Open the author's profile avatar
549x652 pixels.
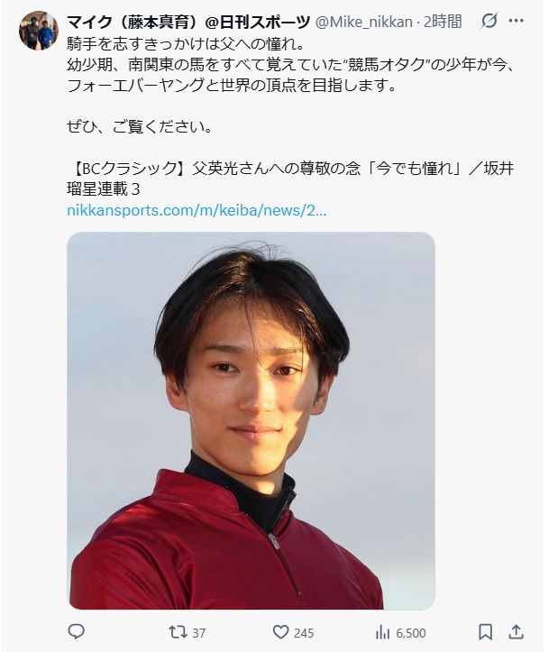pyautogui.click(x=39, y=31)
